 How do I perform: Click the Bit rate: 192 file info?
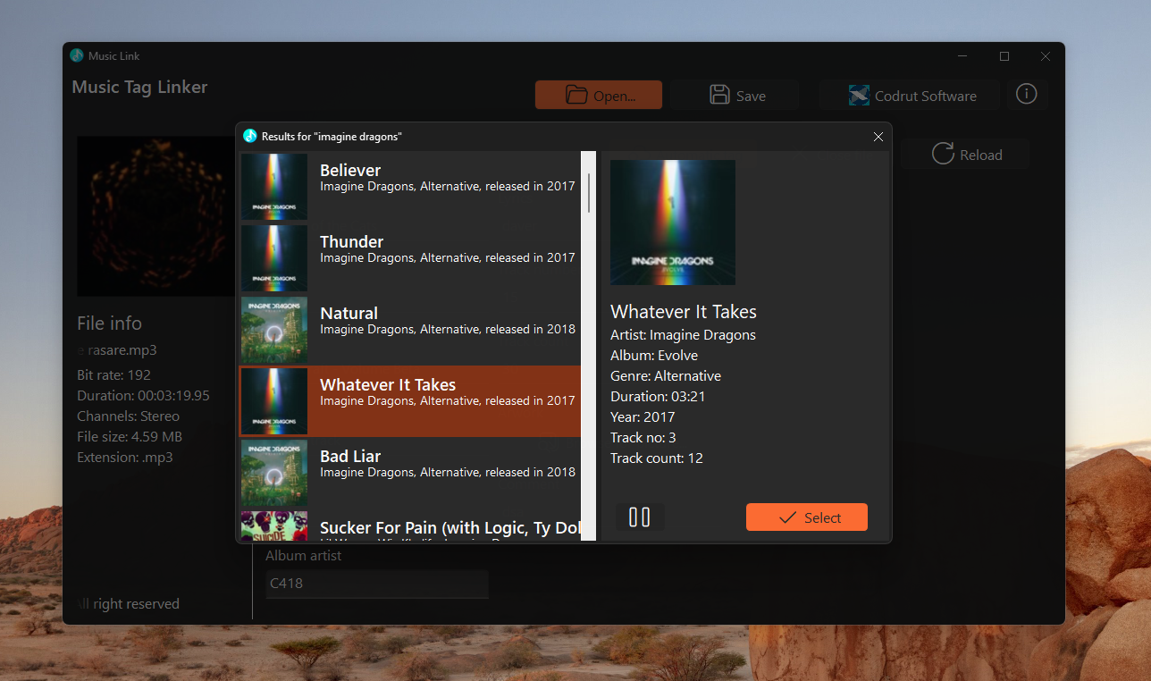click(x=114, y=375)
